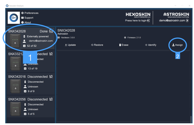Click the firmware icon
Image resolution: width=194 pixels, height=125 pixels.
click(125, 37)
